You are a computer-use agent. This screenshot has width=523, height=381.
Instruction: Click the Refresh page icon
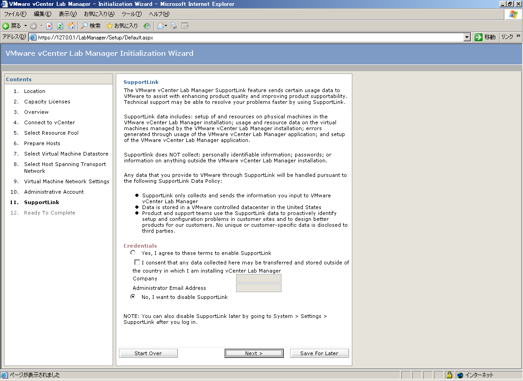pos(60,26)
